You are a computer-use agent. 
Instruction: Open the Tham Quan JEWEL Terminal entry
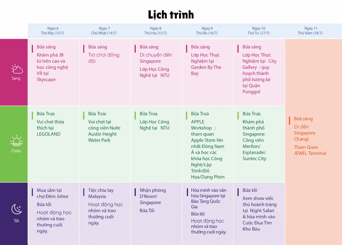click(310, 150)
